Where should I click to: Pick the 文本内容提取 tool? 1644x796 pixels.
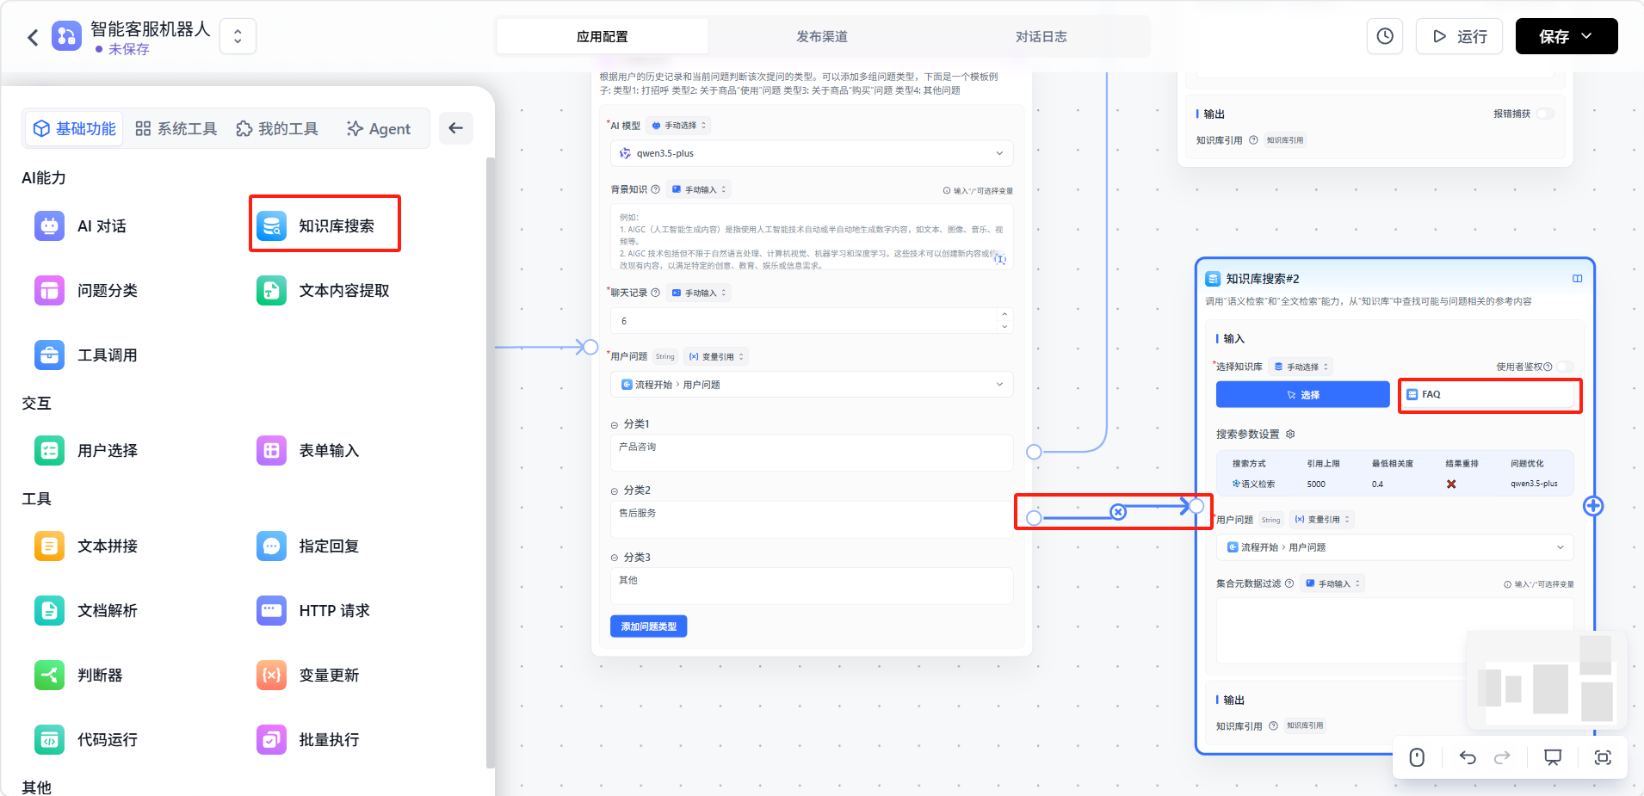coord(324,291)
